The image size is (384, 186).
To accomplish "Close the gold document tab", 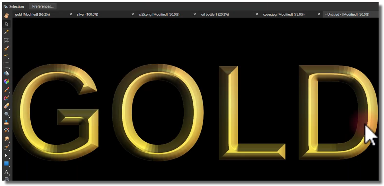I will [x=71, y=14].
